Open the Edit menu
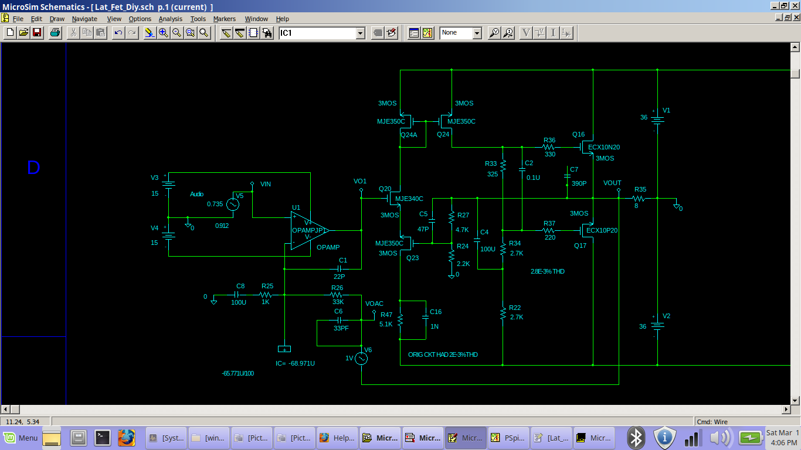The image size is (801, 450). 36,19
